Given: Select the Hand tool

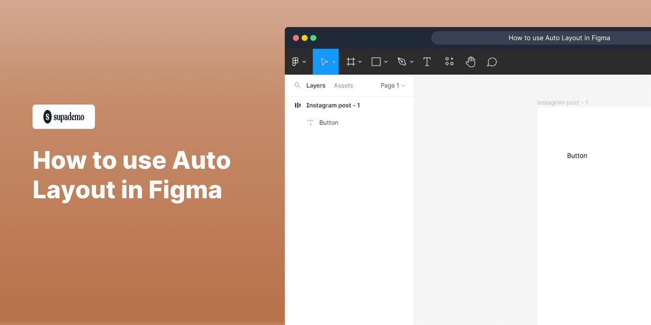Looking at the screenshot, I should [470, 61].
